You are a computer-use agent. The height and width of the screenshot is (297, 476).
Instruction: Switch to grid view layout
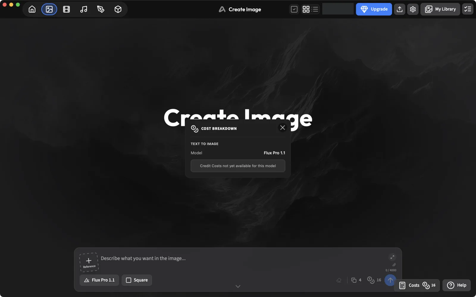click(306, 9)
